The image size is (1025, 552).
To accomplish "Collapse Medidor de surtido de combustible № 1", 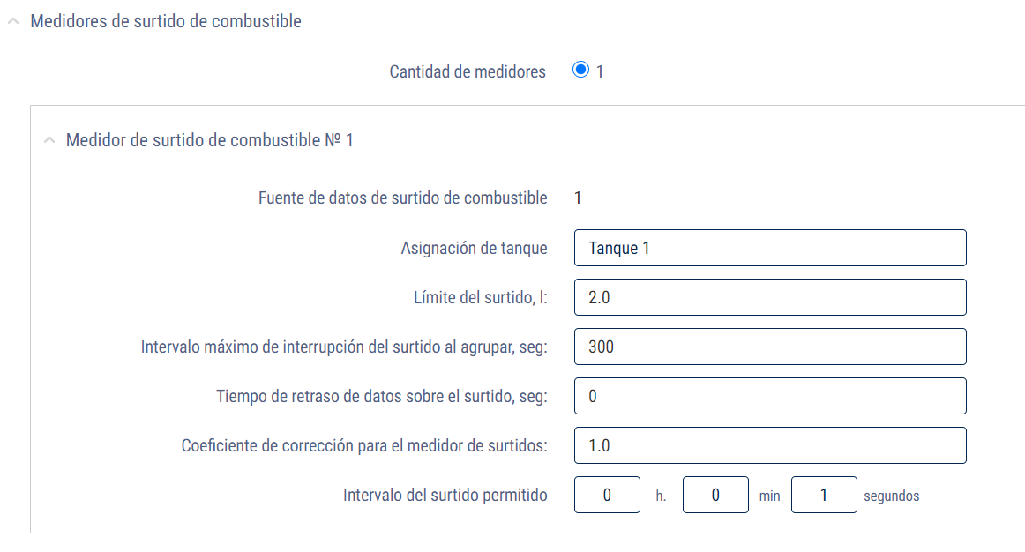I will (x=50, y=139).
